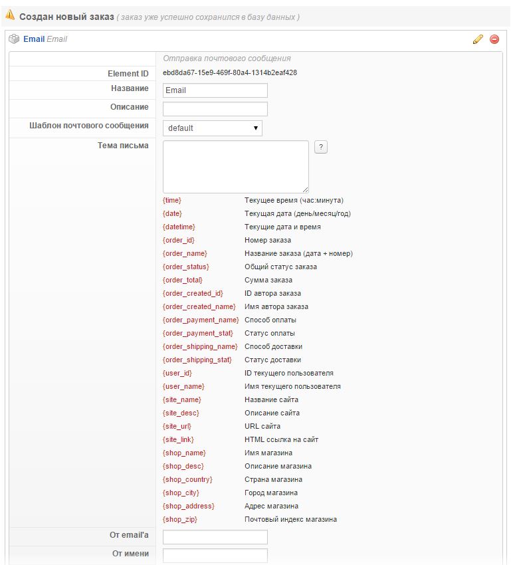This screenshot has width=519, height=565.
Task: Click the {site_link} placeholder tag
Action: pyautogui.click(x=178, y=440)
